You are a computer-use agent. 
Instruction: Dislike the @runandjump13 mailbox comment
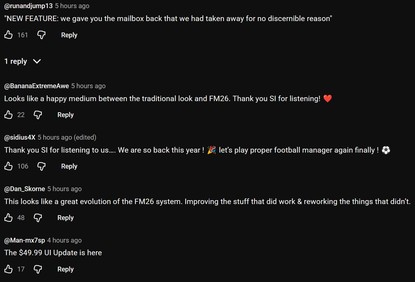(41, 35)
